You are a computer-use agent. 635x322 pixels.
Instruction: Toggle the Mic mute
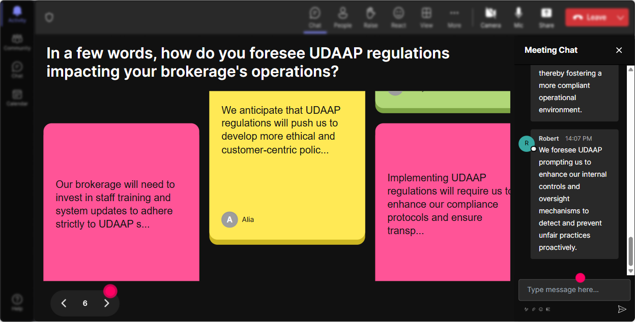[x=518, y=17]
